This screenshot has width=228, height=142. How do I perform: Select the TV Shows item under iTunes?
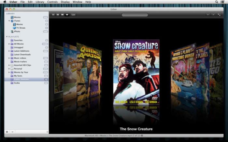(21, 28)
